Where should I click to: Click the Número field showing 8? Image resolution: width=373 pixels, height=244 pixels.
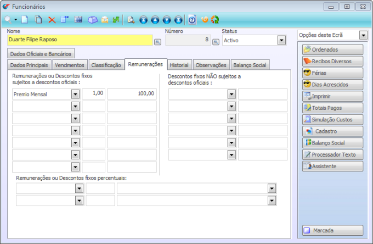(x=188, y=40)
